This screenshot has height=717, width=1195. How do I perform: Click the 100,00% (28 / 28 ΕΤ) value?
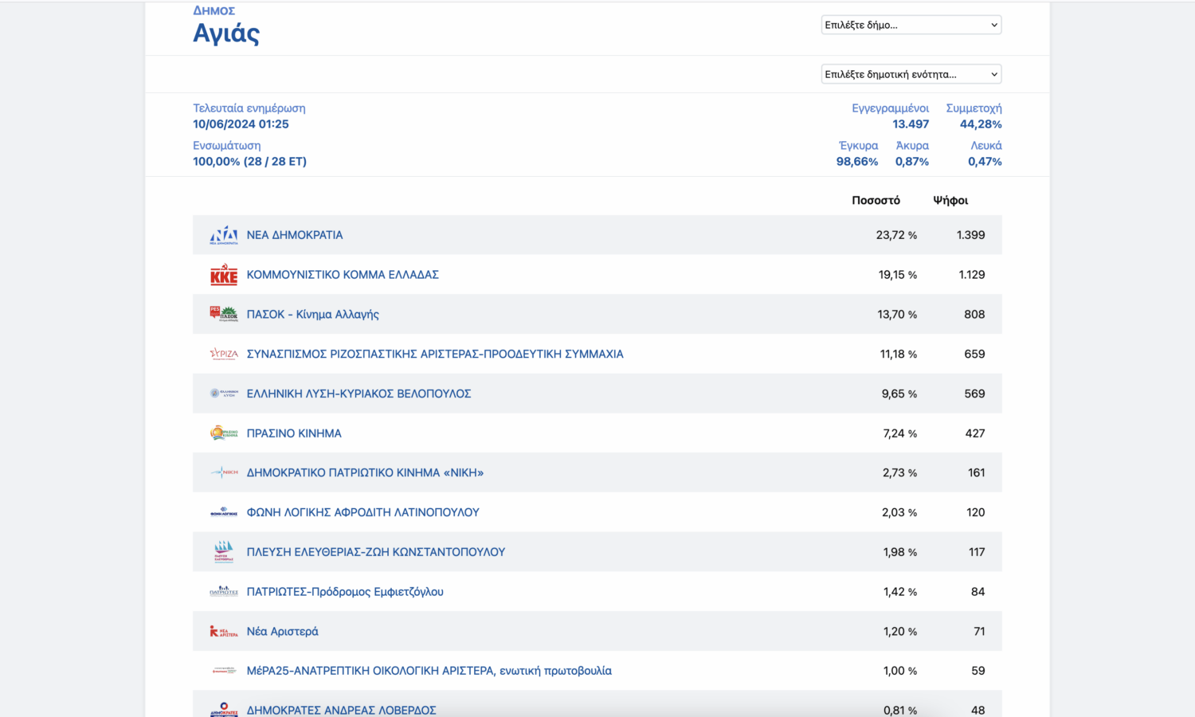[249, 162]
